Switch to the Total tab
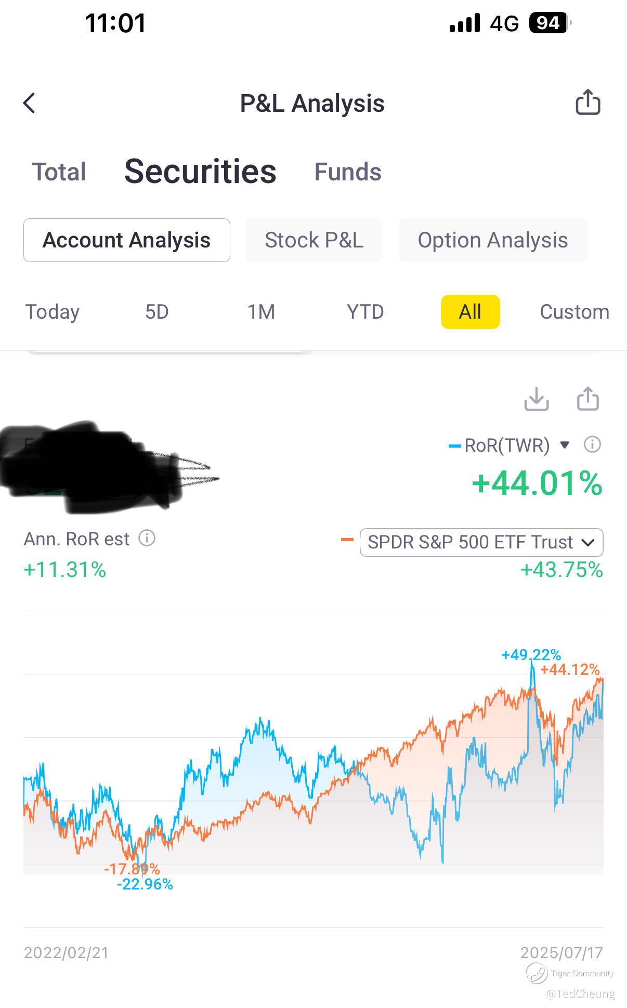The height and width of the screenshot is (1008, 627). 59,172
